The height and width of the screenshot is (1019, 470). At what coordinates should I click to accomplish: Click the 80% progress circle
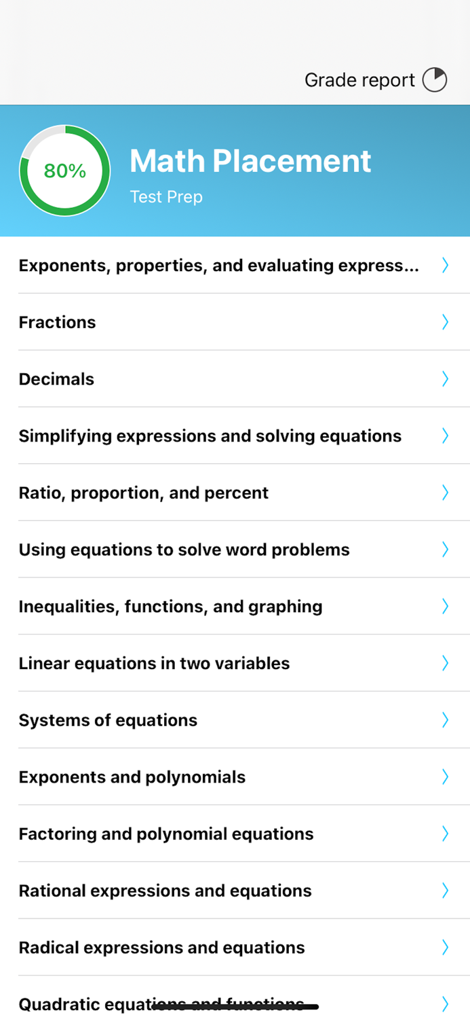(64, 171)
